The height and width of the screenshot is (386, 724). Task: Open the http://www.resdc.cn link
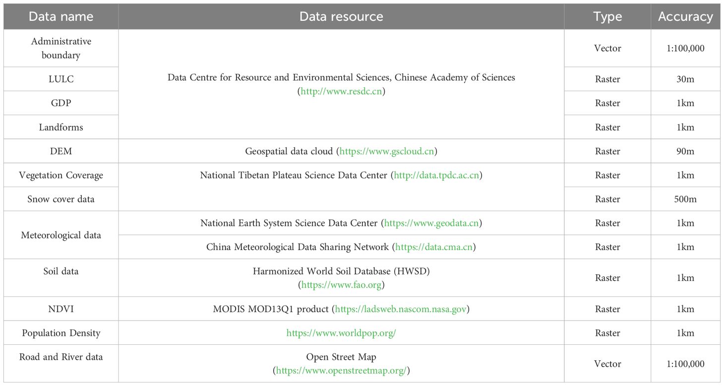tap(342, 91)
